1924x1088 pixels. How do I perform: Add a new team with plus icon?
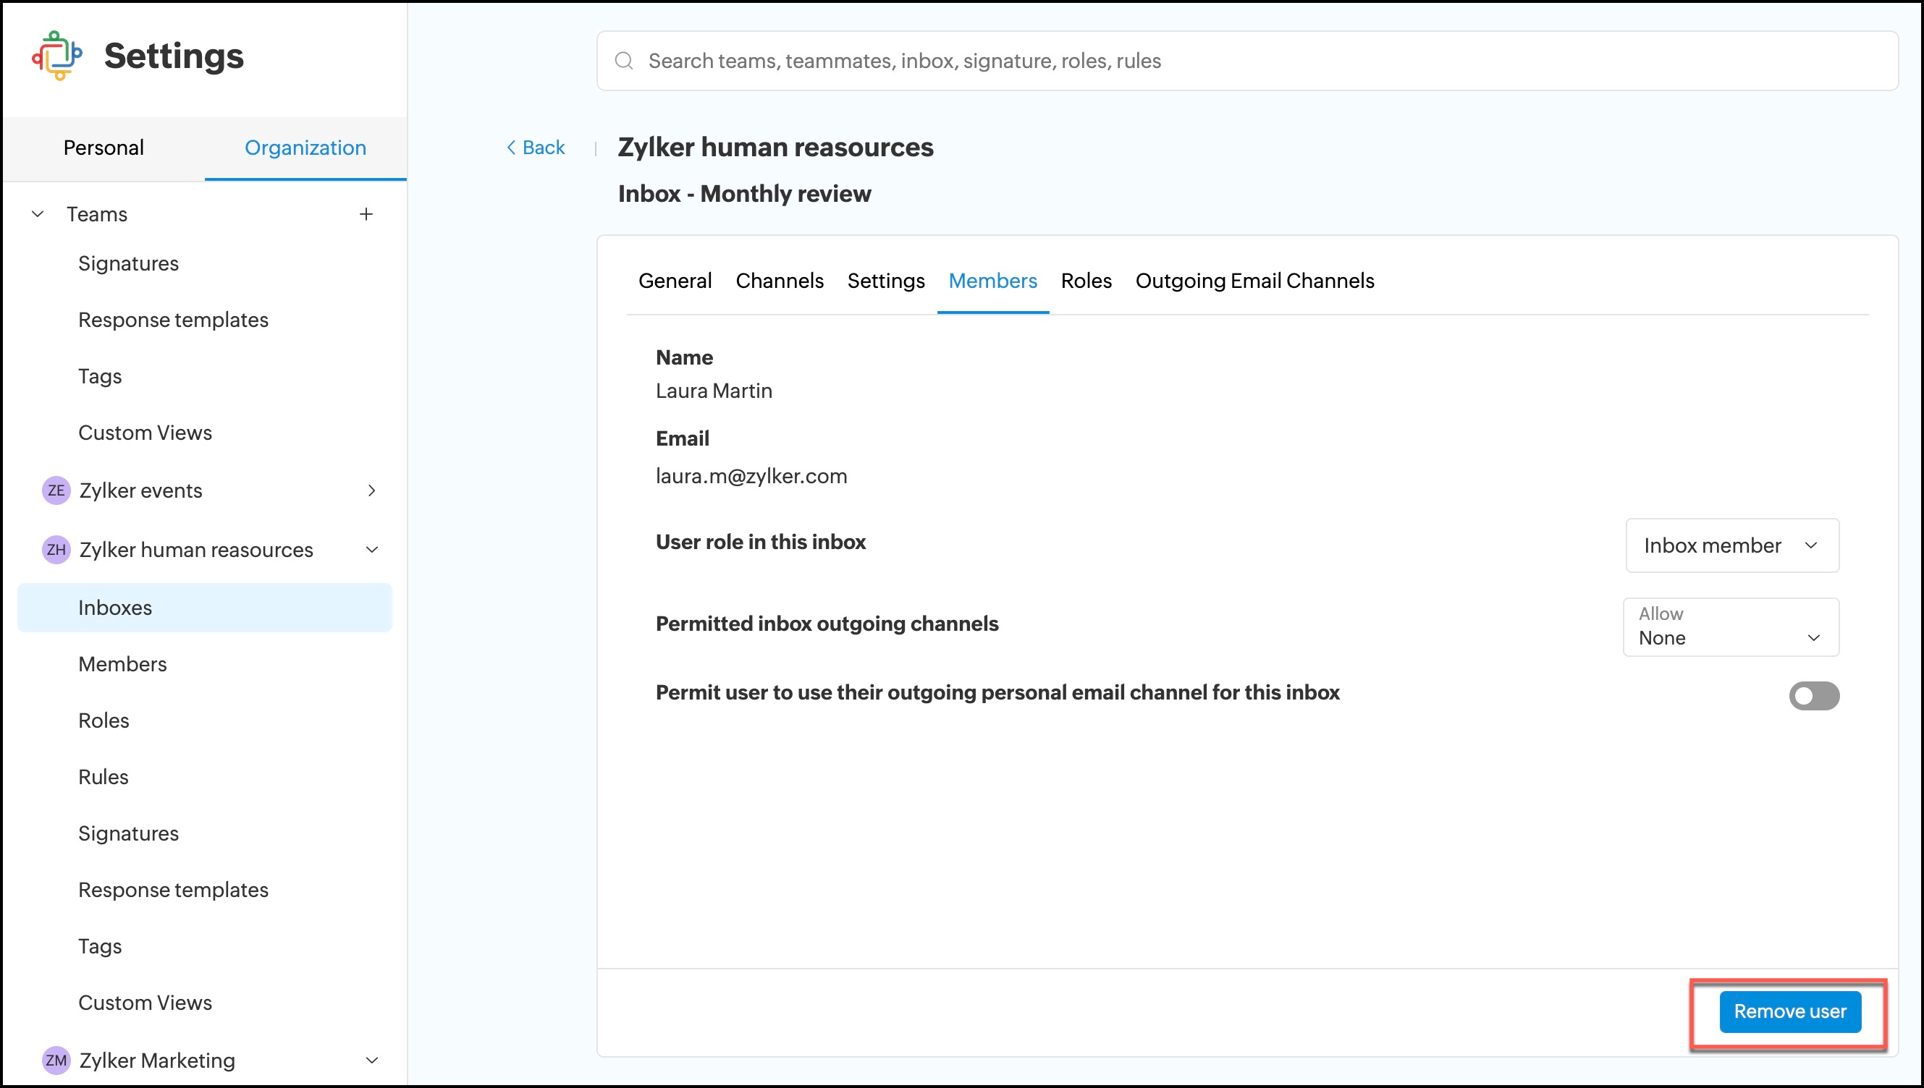[x=366, y=214]
